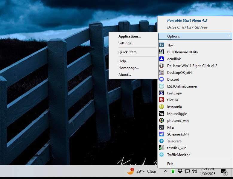This screenshot has width=233, height=179.
Task: Select the Insomnia entry text
Action: click(174, 107)
